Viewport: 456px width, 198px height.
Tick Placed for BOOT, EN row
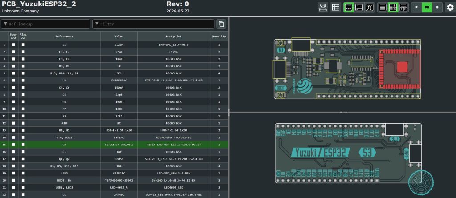pos(23,180)
